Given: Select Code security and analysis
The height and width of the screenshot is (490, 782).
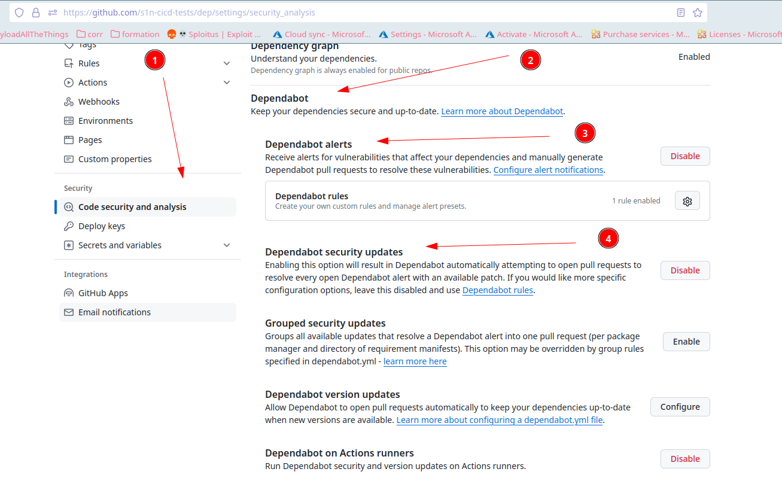Looking at the screenshot, I should point(148,207).
